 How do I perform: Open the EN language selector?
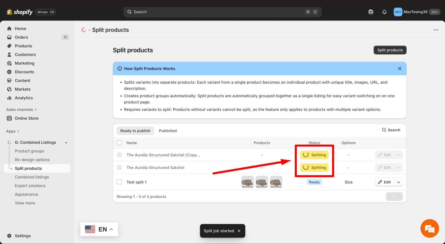click(99, 229)
